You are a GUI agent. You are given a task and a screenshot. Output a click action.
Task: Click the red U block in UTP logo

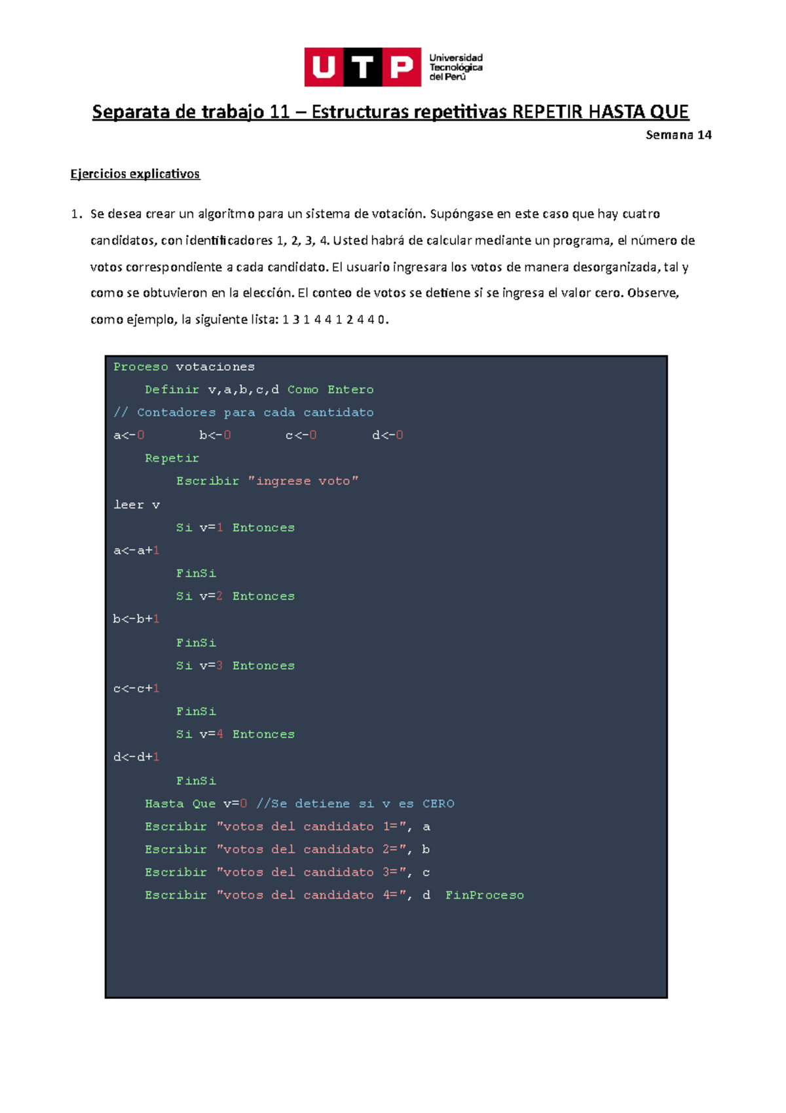(324, 67)
